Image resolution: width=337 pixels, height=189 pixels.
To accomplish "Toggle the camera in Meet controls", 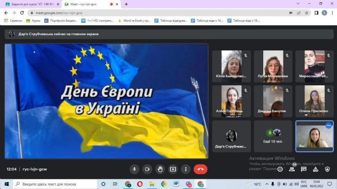I will pyautogui.click(x=147, y=169).
